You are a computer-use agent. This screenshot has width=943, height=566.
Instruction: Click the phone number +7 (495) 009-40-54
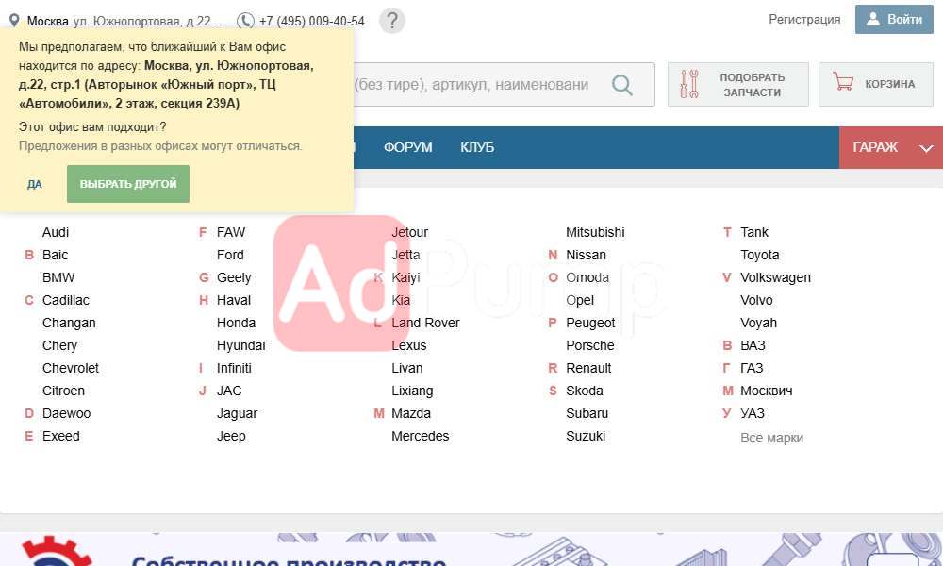311,21
